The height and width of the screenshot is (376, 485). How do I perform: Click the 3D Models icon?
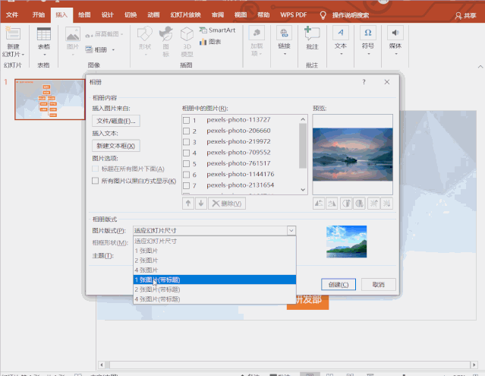[187, 34]
